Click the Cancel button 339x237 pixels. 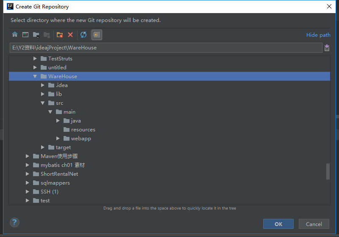tap(314, 224)
